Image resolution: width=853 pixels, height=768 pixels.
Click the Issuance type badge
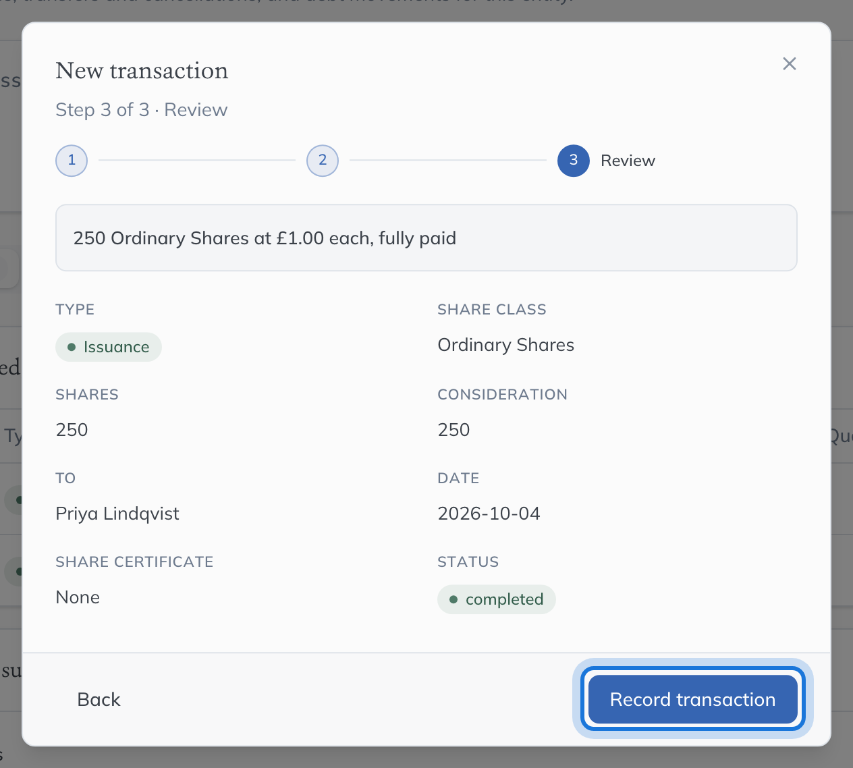(109, 347)
